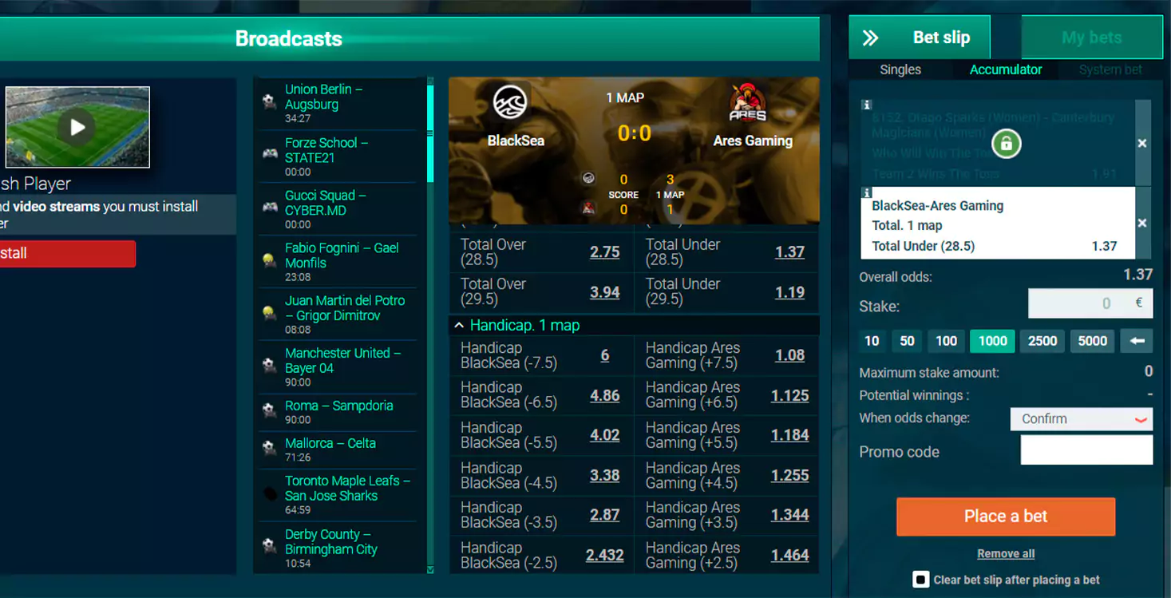Viewport: 1171px width, 598px height.
Task: Select Total Under (29.5) odds 1.19
Action: point(789,292)
